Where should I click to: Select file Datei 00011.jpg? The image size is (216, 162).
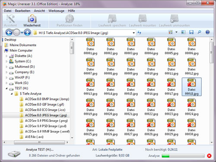(x=172, y=67)
